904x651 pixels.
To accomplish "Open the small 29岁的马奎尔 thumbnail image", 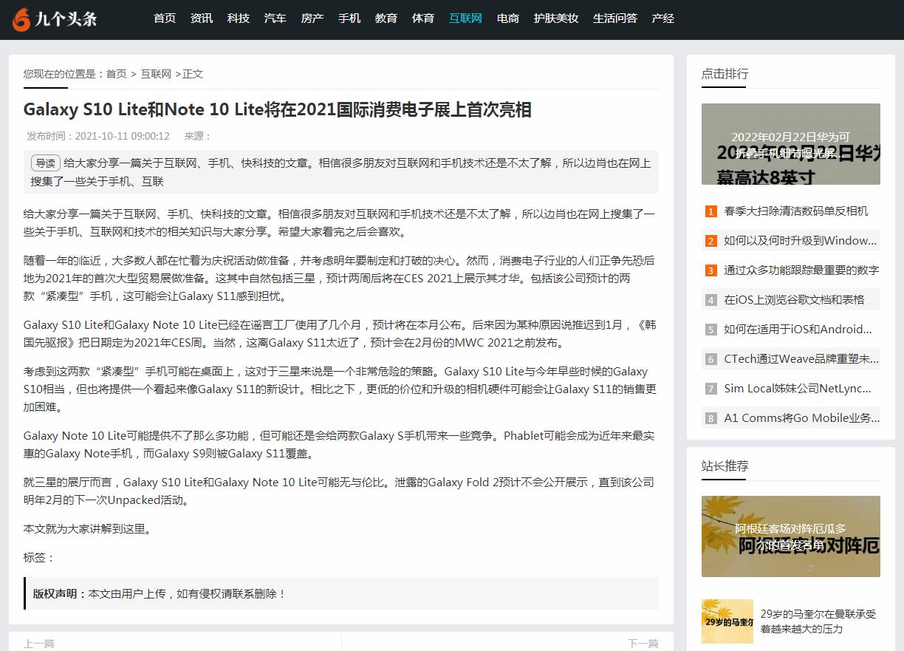I will click(x=727, y=621).
